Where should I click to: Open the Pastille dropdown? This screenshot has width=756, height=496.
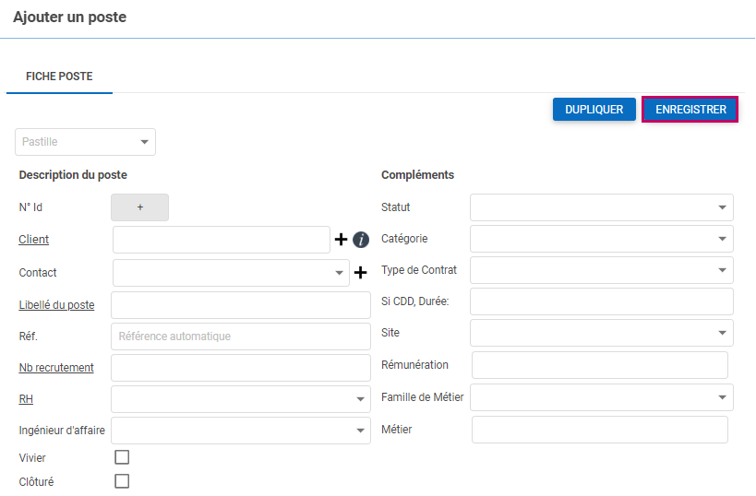(x=86, y=142)
